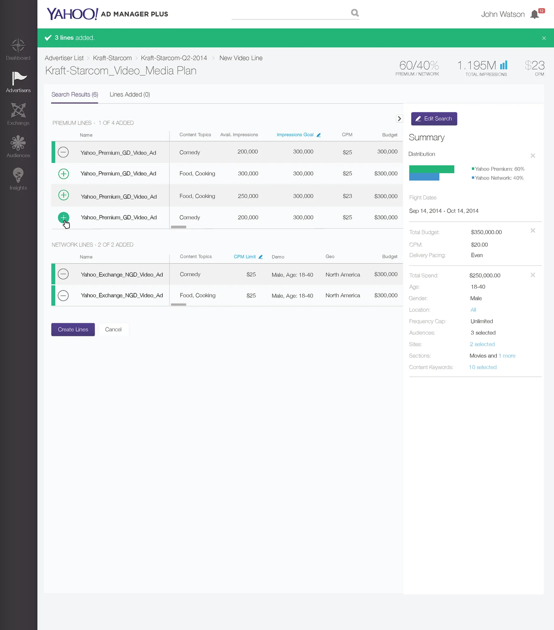
Task: Click the Impressions Goal column header
Action: click(x=295, y=135)
